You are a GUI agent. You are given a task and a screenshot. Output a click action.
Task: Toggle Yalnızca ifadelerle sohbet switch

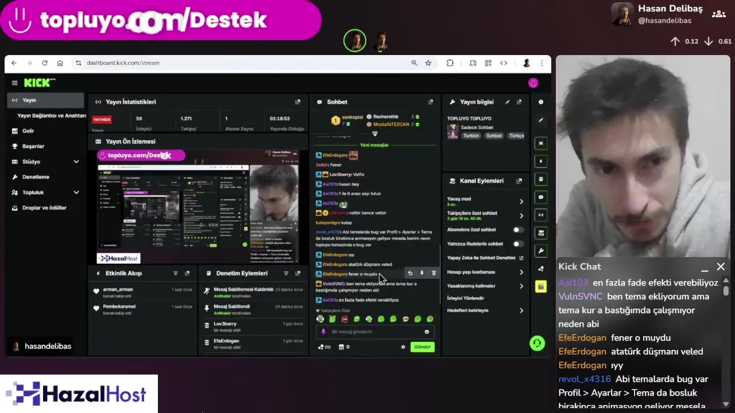[518, 244]
